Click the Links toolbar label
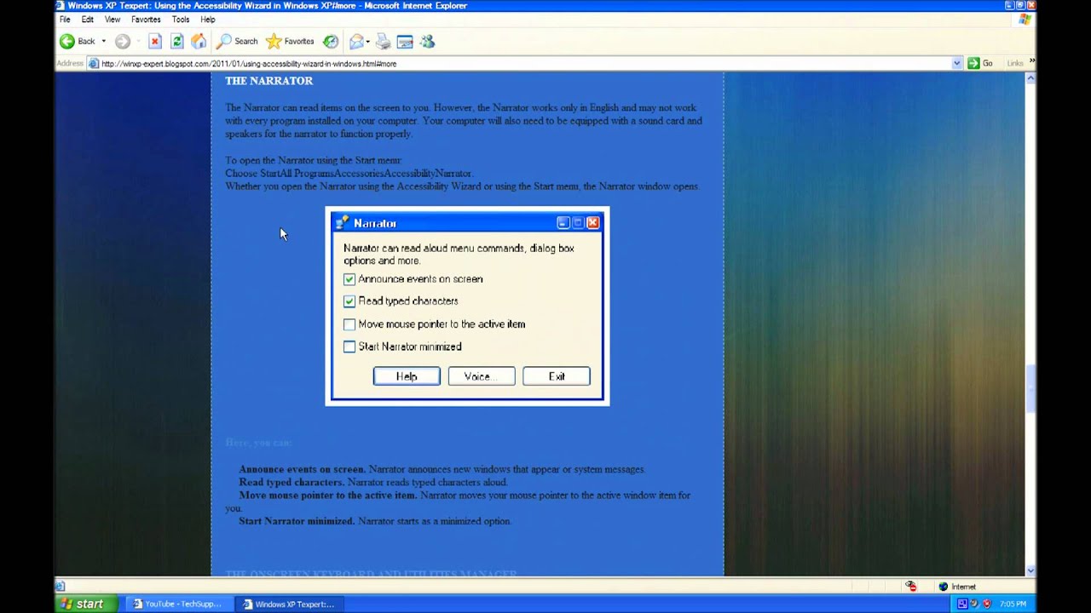Image resolution: width=1091 pixels, height=613 pixels. [x=1015, y=63]
